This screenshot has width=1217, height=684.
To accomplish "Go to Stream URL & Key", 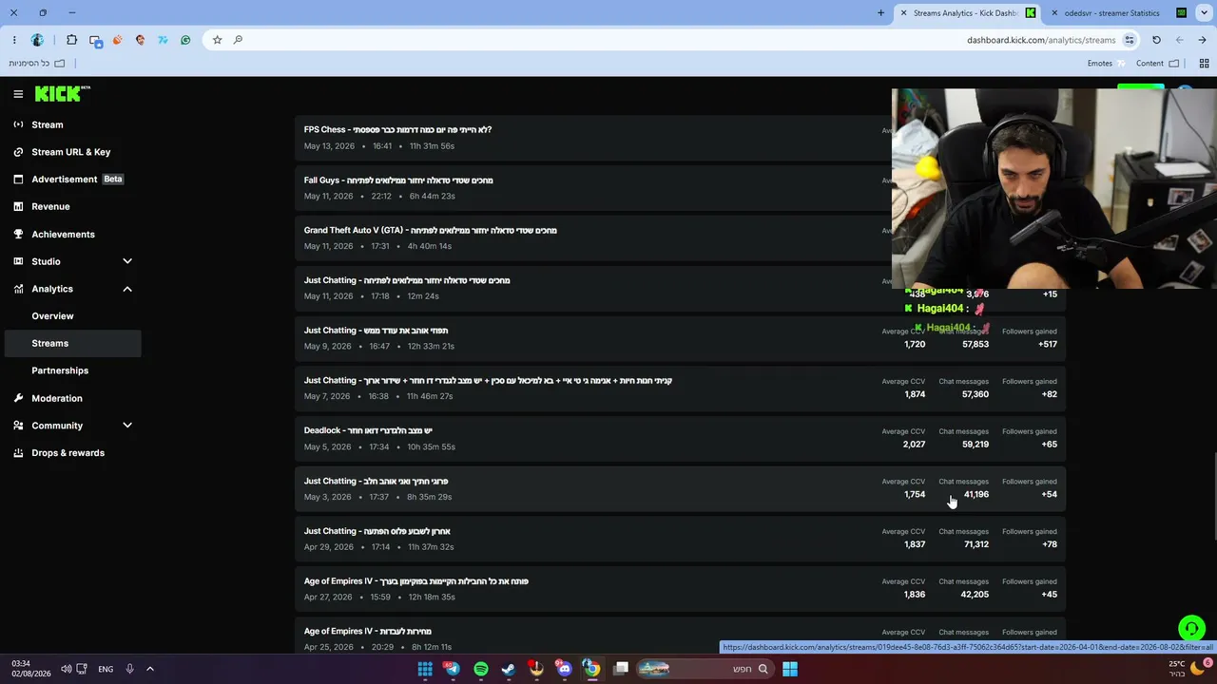I will 71,152.
